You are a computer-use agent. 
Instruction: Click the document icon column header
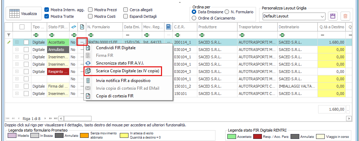82,27
